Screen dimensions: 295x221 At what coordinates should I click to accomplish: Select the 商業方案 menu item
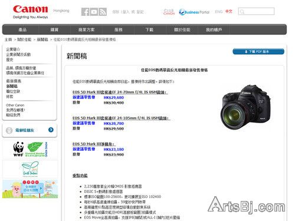[x=86, y=29]
